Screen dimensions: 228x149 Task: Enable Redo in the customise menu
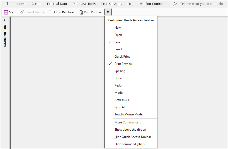click(x=131, y=85)
